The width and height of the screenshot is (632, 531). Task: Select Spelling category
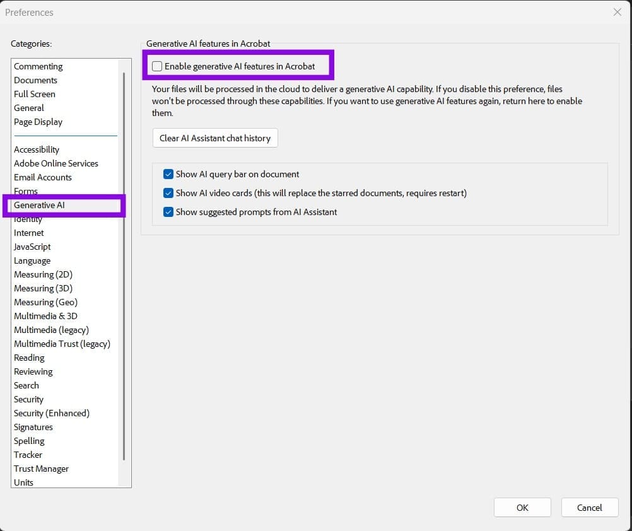[29, 441]
